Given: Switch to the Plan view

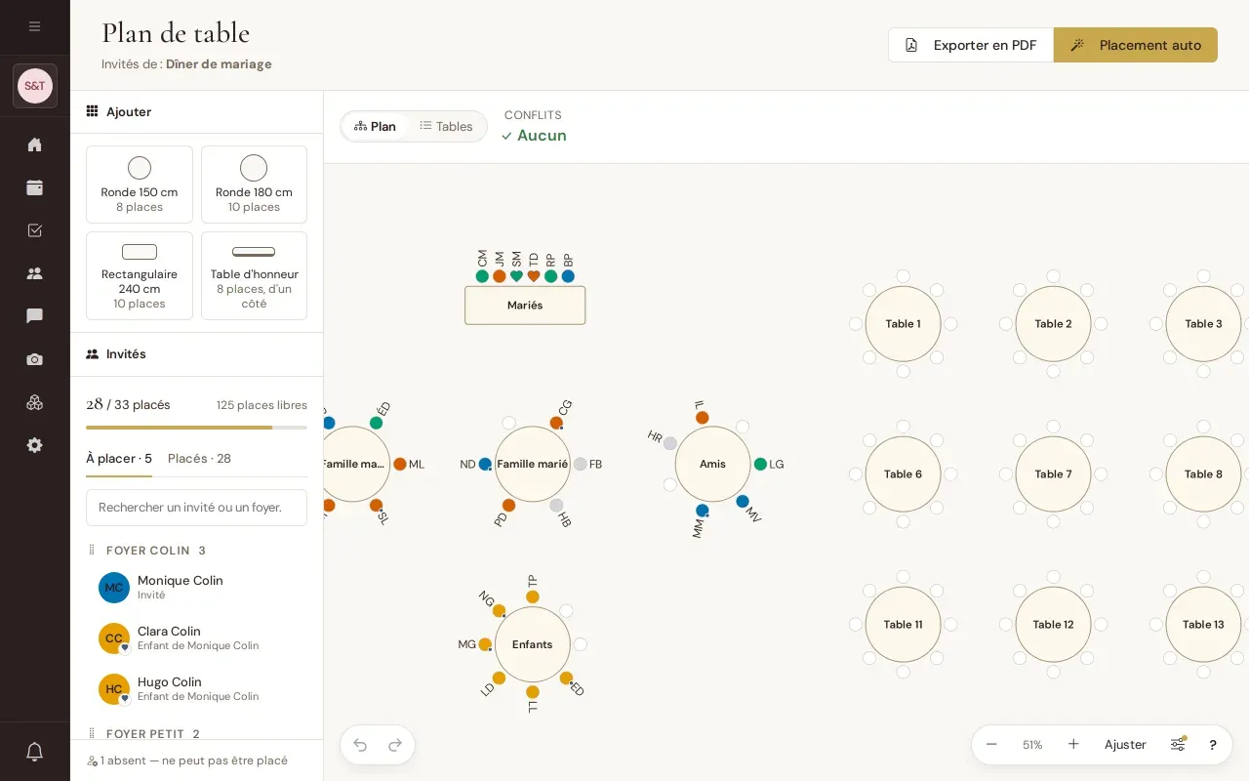Looking at the screenshot, I should 375,127.
